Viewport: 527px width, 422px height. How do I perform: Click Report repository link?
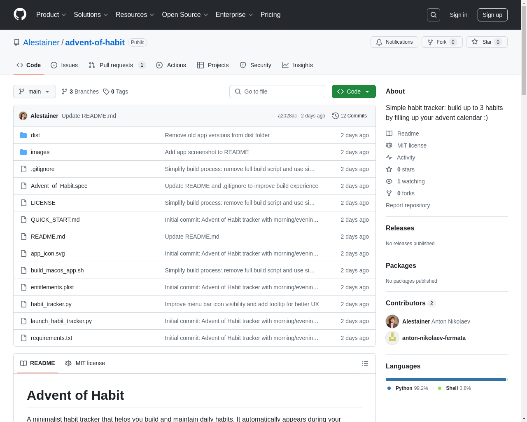pyautogui.click(x=408, y=205)
